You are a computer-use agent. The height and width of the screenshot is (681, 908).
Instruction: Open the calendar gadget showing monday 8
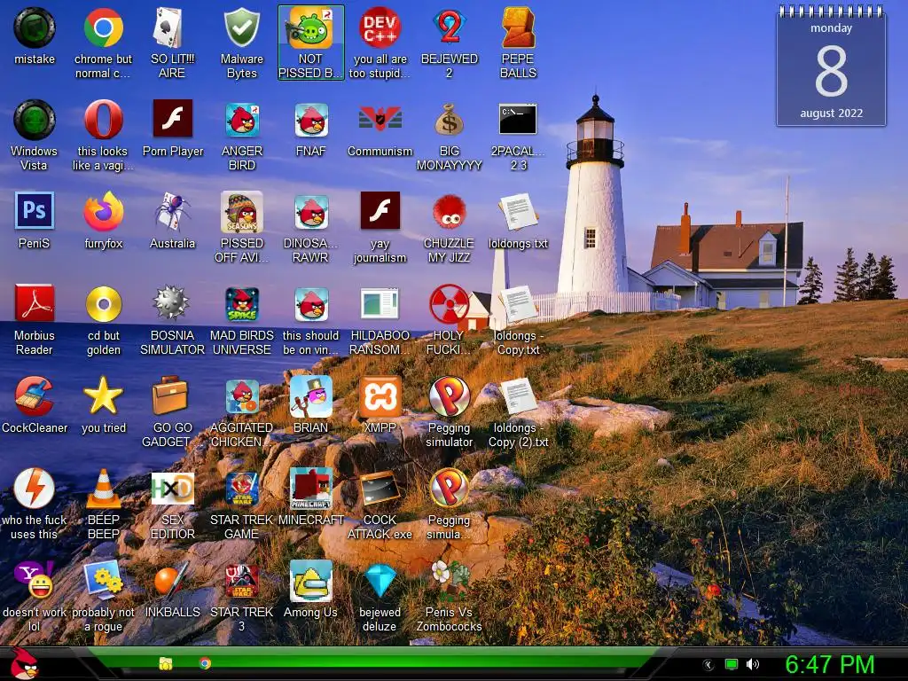(831, 66)
